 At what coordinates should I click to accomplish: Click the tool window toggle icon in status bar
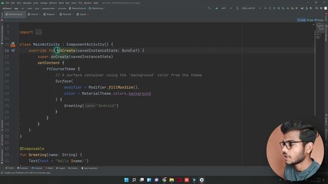(x=2, y=173)
